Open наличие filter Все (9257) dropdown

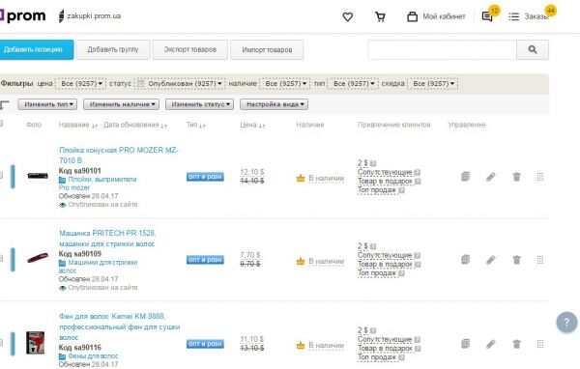point(285,84)
